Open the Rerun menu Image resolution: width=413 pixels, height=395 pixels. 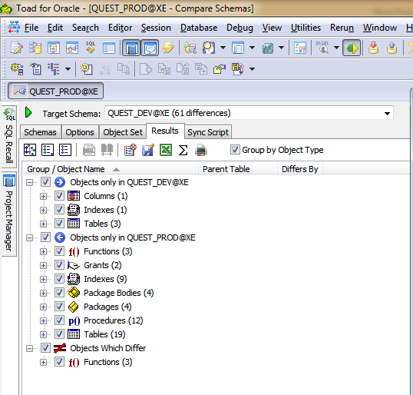click(342, 28)
